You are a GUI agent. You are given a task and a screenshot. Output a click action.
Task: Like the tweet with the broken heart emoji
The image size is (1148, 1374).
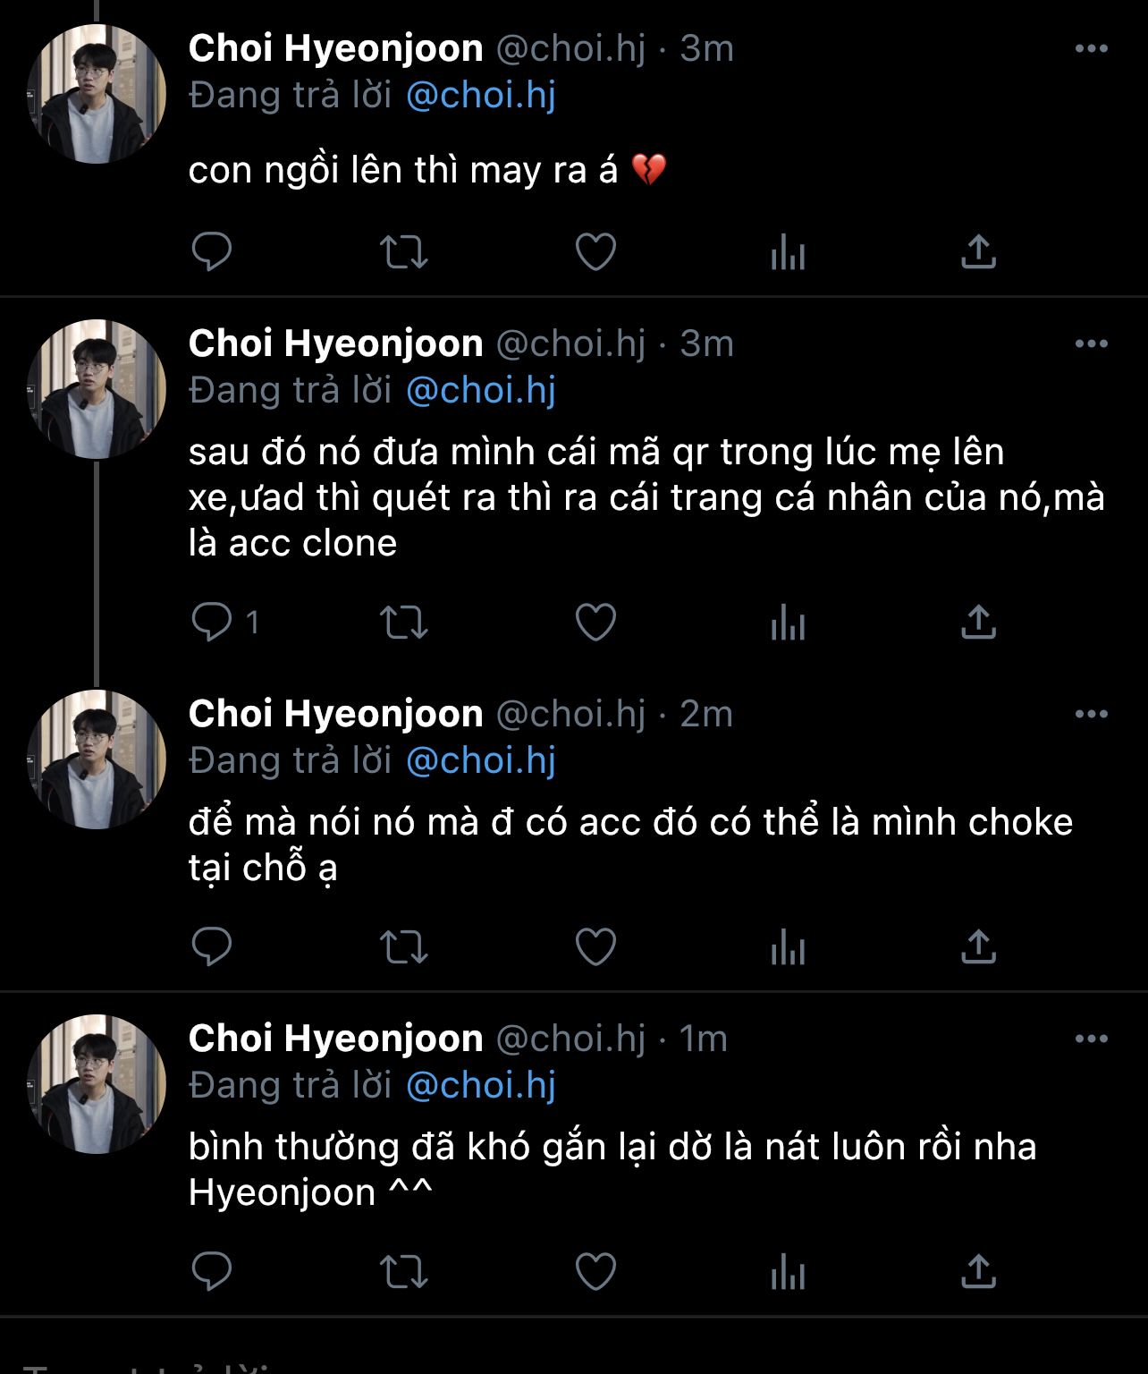coord(595,251)
